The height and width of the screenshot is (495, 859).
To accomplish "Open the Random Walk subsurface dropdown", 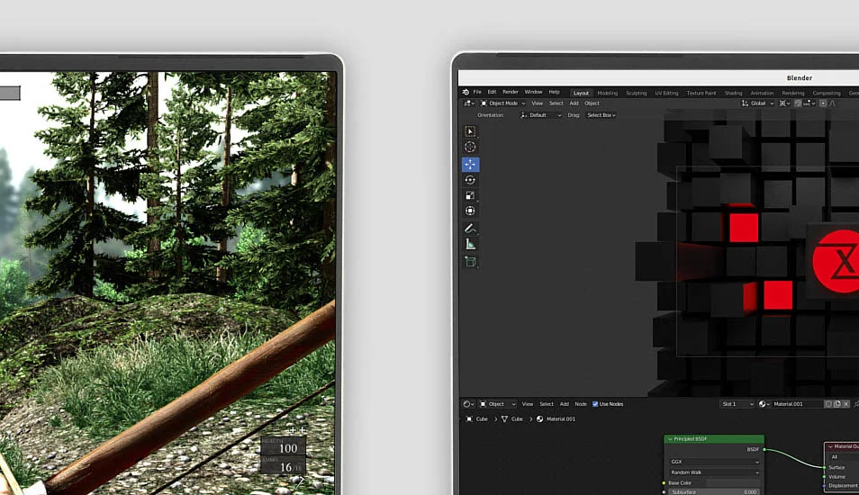I will point(714,472).
